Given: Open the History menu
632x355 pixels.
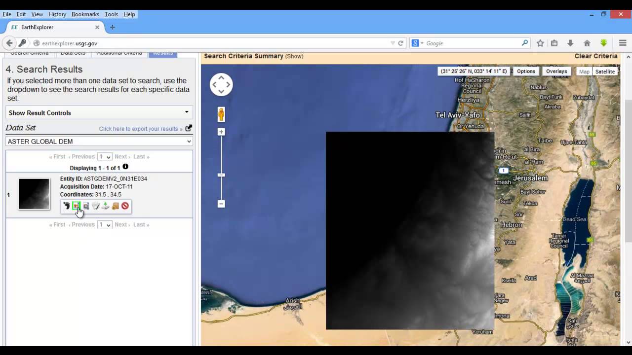Looking at the screenshot, I should pyautogui.click(x=57, y=14).
